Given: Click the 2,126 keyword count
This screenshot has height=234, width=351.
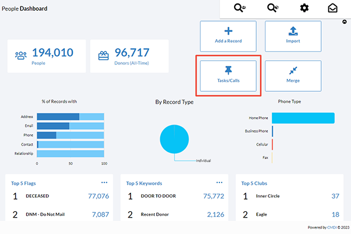Looking at the screenshot, I should click(215, 215).
